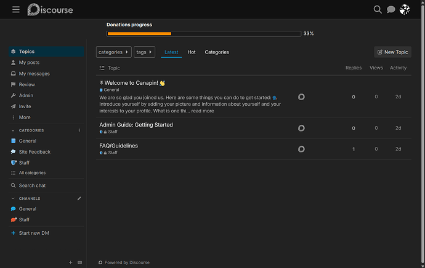Click the General channel chat bubble icon
Viewport: 425px width, 268px height.
[x=14, y=209]
